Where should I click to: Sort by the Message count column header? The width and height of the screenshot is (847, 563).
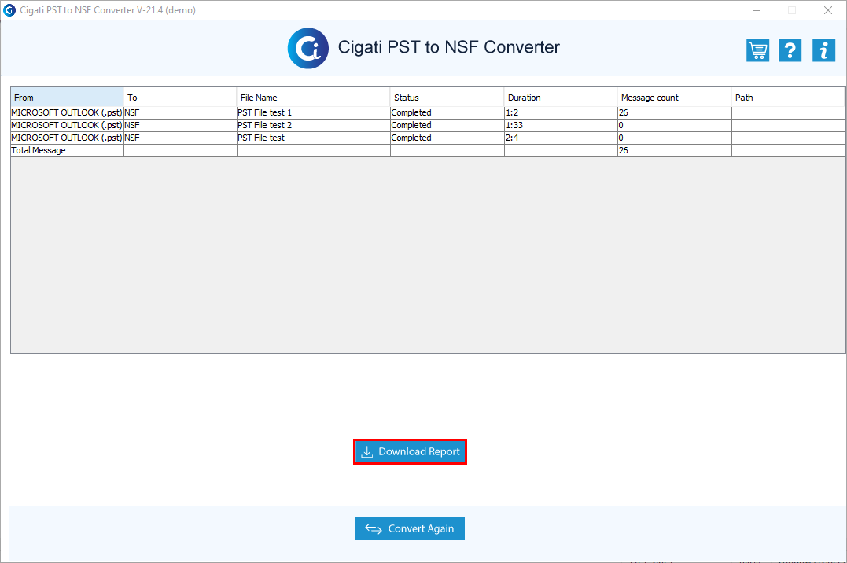pos(674,98)
